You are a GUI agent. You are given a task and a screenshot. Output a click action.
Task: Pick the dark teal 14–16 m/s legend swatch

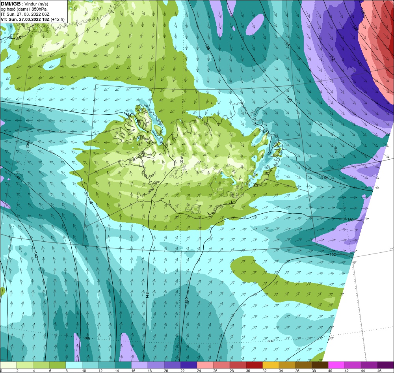click(123, 365)
